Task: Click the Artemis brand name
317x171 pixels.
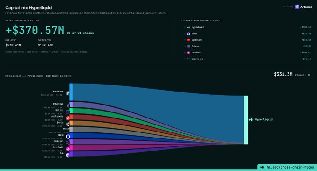Action: point(306,7)
